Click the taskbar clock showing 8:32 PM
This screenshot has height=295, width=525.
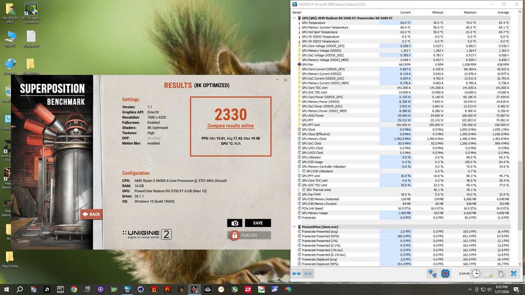pos(501,289)
